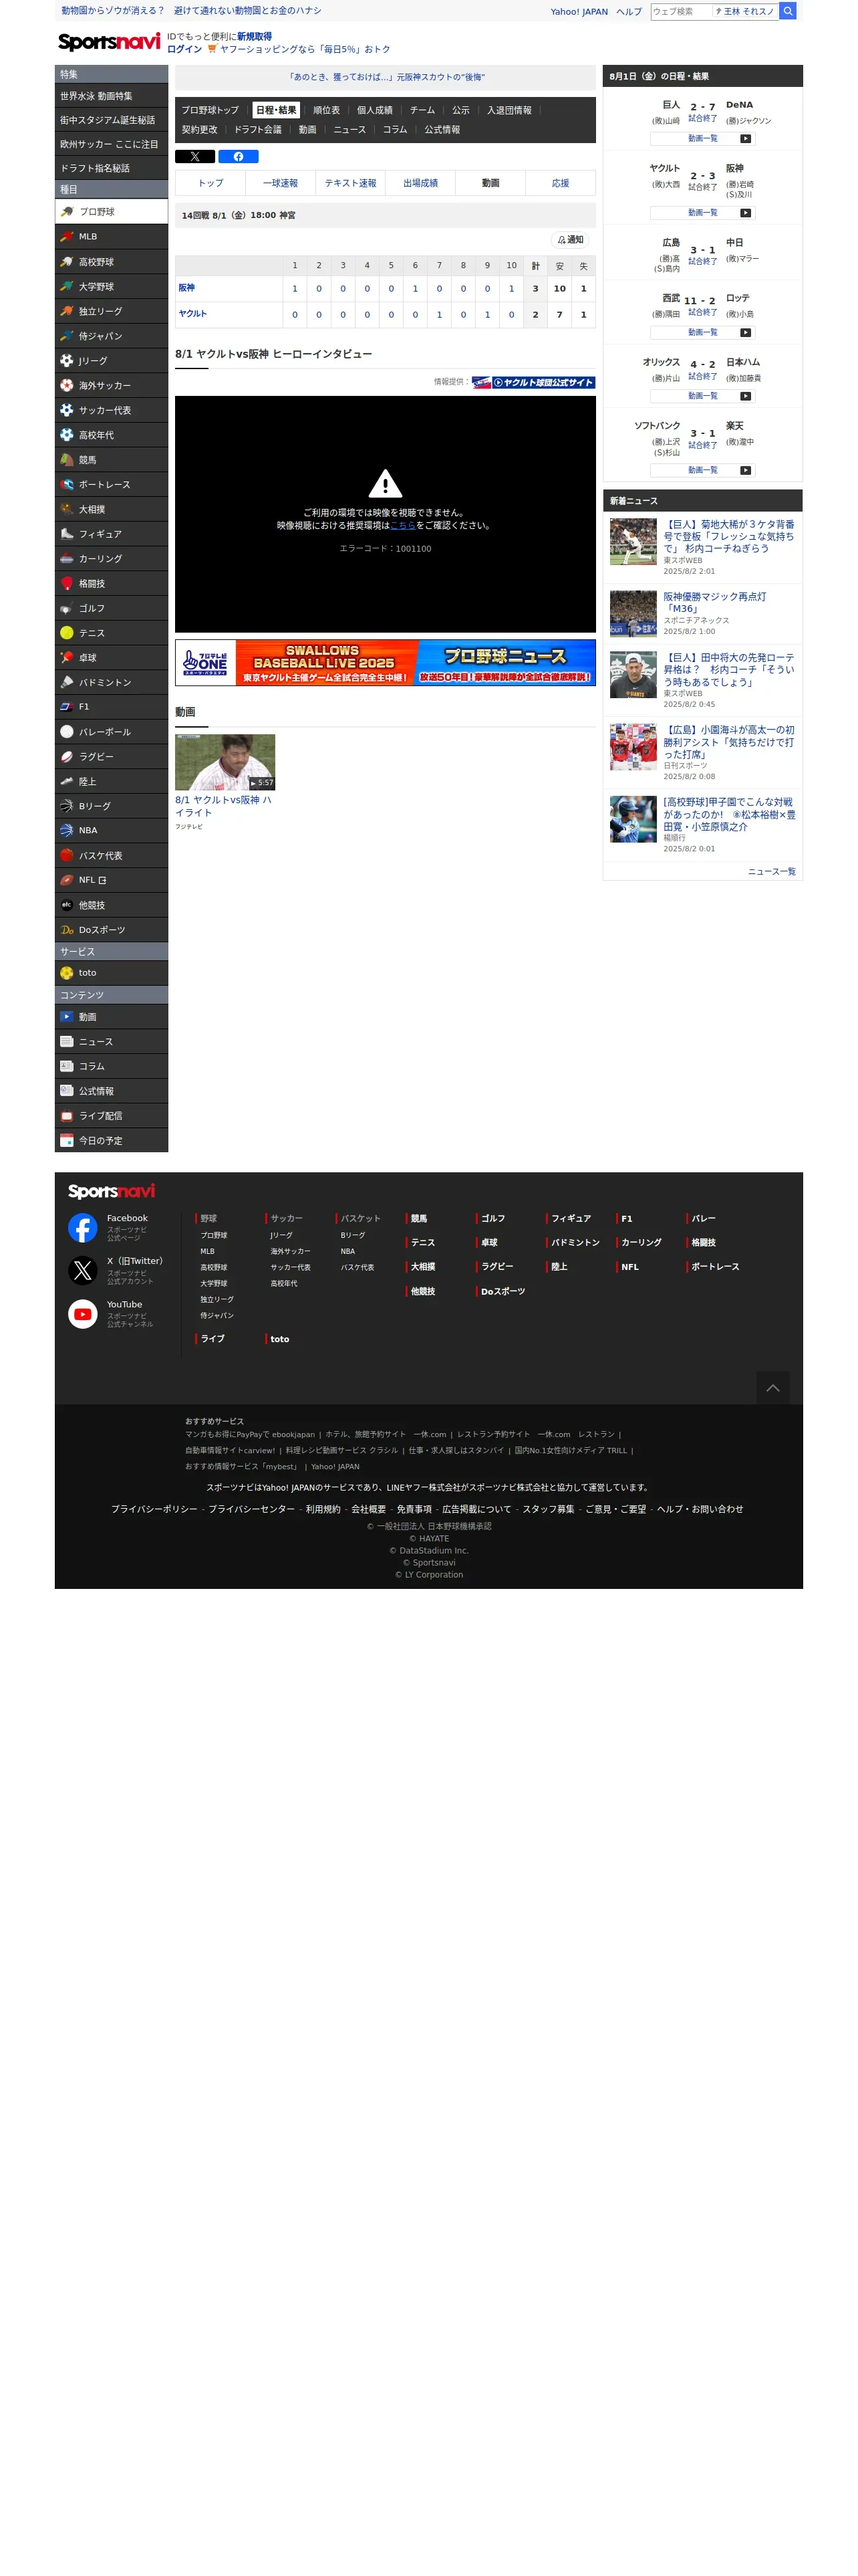This screenshot has height=2576, width=858.
Task: Open the ニュース一覧 link
Action: pyautogui.click(x=772, y=872)
